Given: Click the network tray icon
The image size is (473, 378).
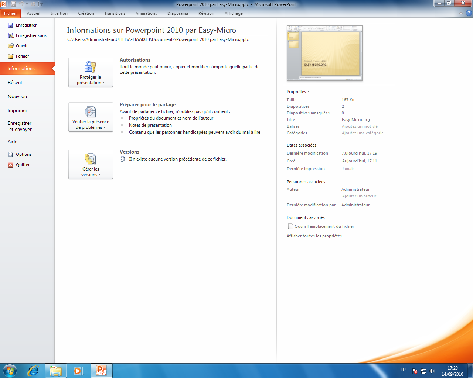Looking at the screenshot, I should (x=423, y=371).
